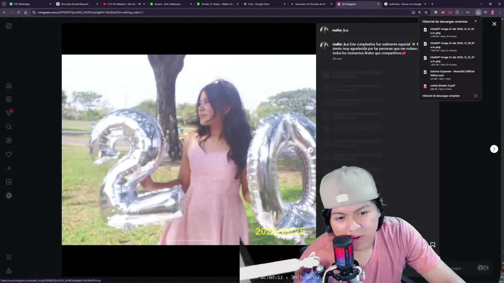Open browser three-dot menu
504x283 pixels.
pos(499,12)
